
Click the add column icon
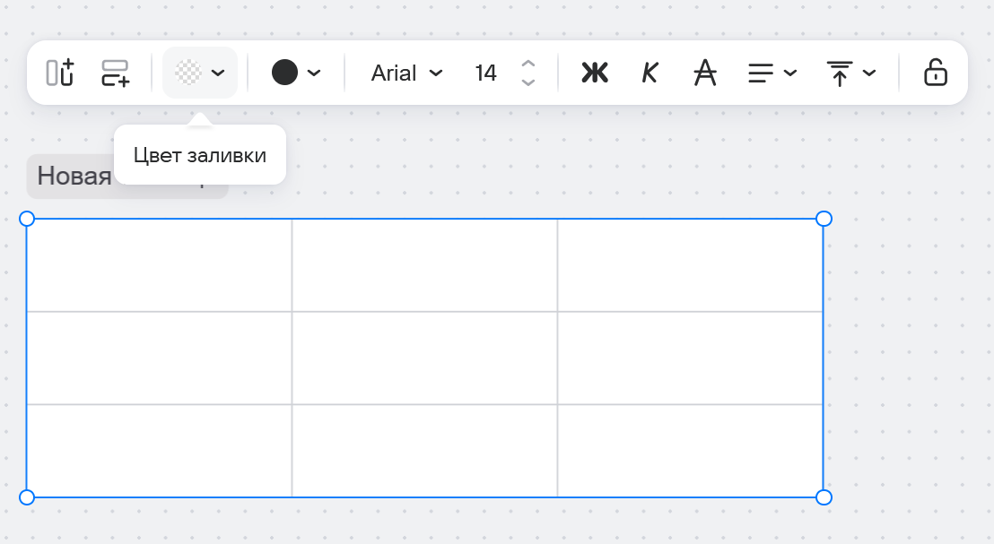tap(60, 73)
